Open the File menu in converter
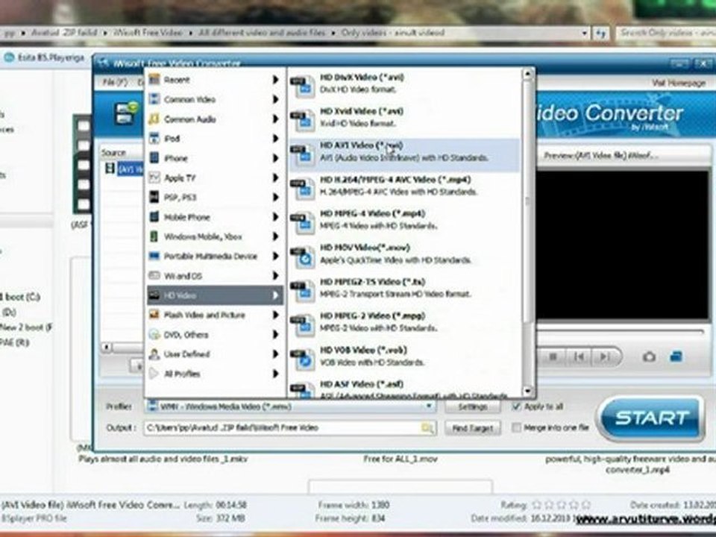716x537 pixels. pyautogui.click(x=115, y=83)
